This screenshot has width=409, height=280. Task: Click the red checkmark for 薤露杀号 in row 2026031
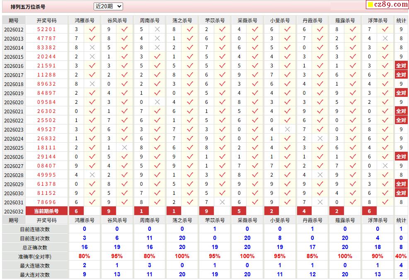click(353, 202)
